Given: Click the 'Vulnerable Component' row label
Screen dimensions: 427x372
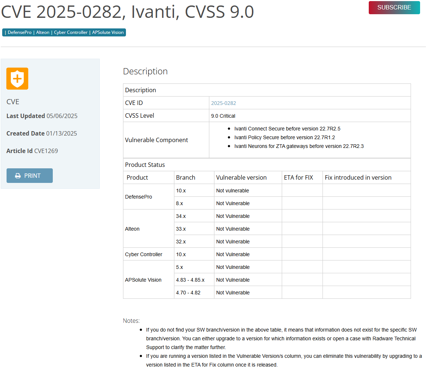Looking at the screenshot, I should (x=156, y=140).
